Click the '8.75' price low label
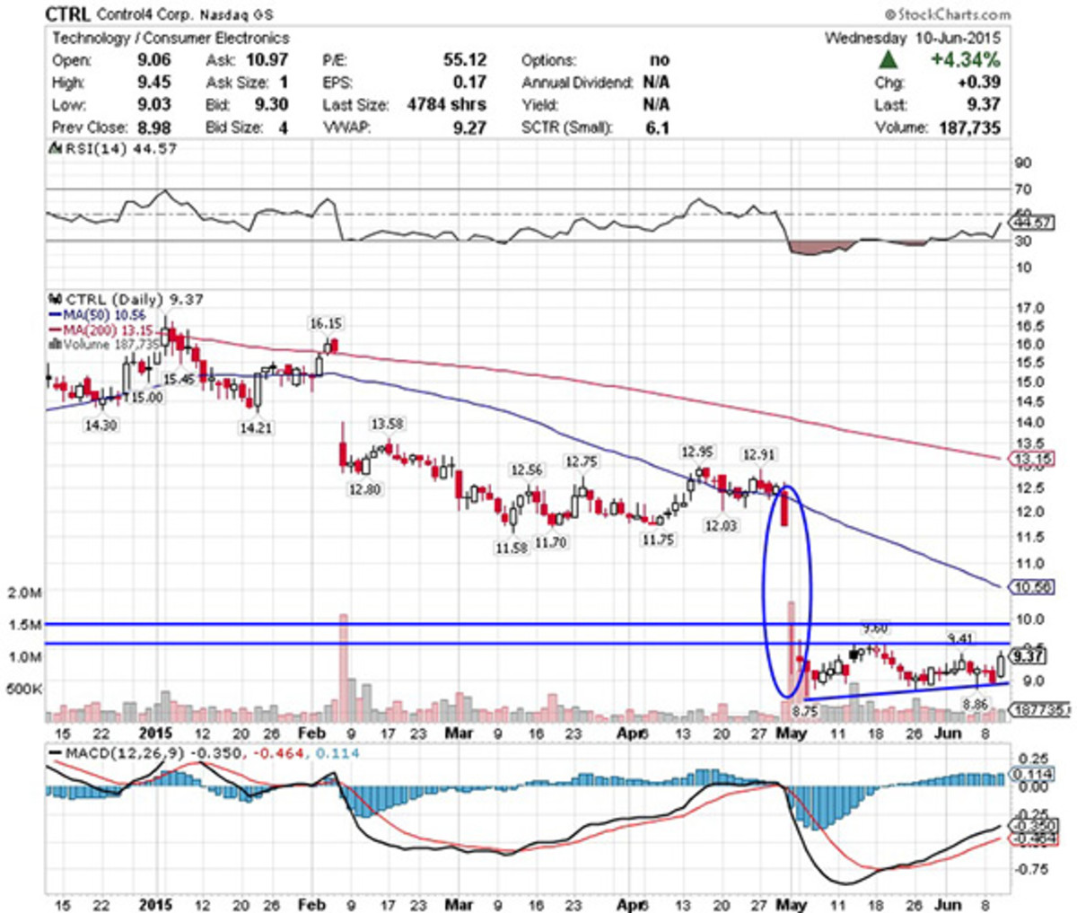The image size is (1077, 913). pos(805,710)
